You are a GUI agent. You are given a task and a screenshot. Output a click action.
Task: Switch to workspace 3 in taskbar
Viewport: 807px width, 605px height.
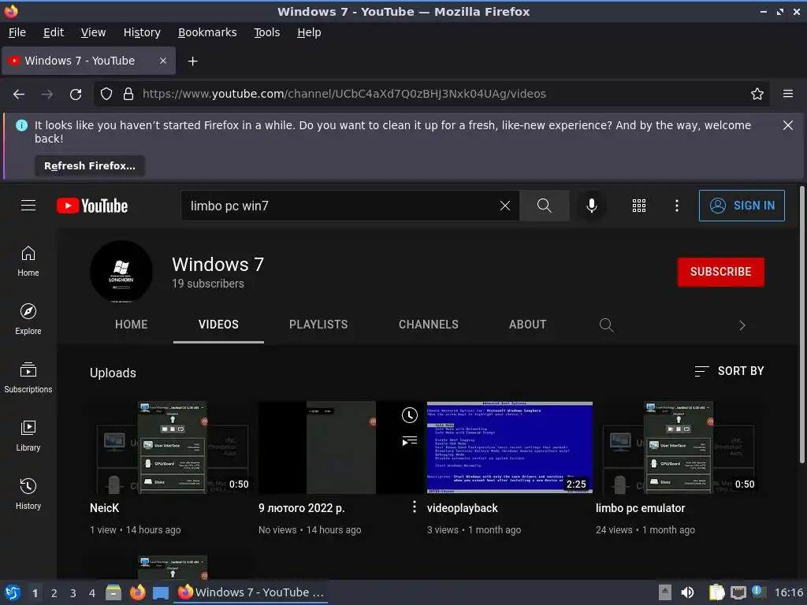tap(73, 593)
